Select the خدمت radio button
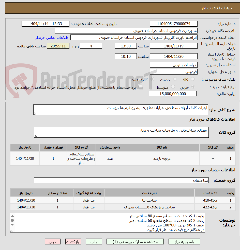The image size is (240, 250). [x=175, y=79]
